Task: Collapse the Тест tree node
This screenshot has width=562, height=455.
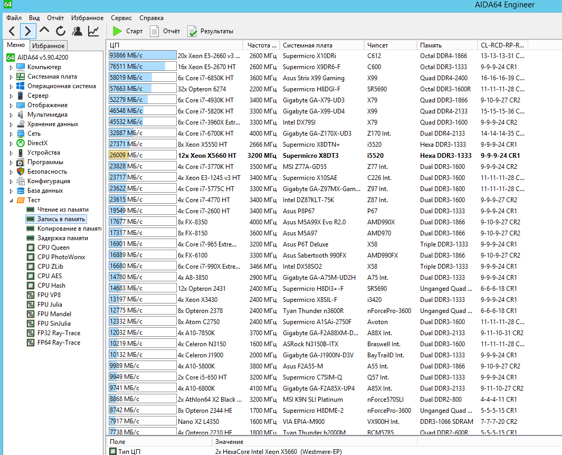Action: pos(11,201)
